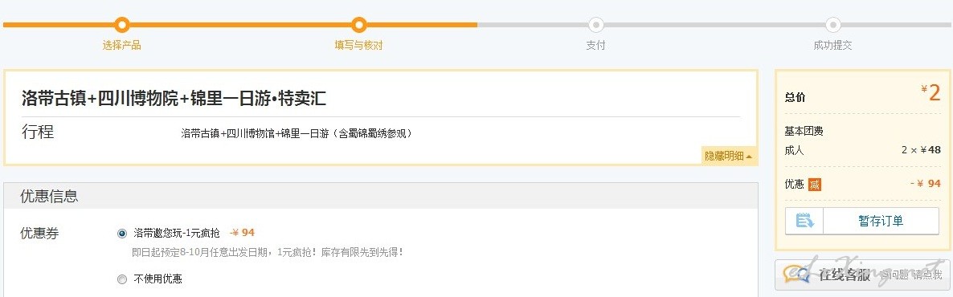Go to the 填写与核对 step label

tap(358, 45)
